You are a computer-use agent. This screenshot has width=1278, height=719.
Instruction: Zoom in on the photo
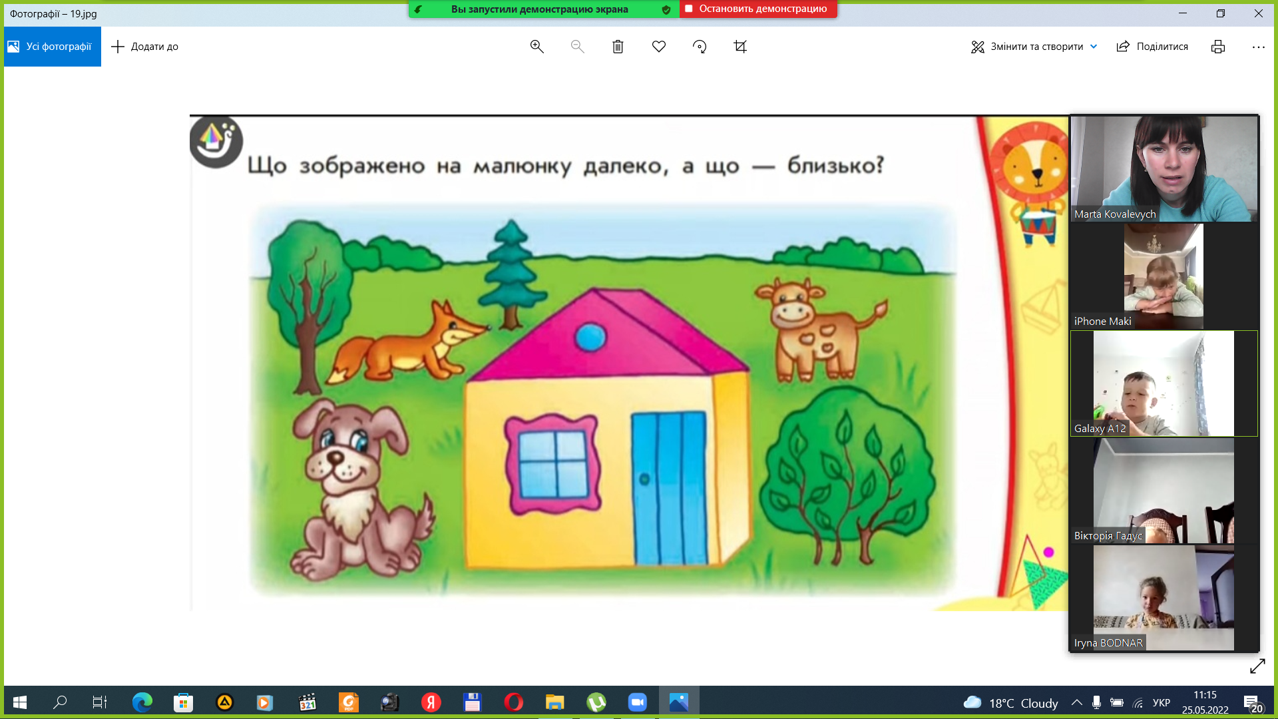tap(537, 47)
